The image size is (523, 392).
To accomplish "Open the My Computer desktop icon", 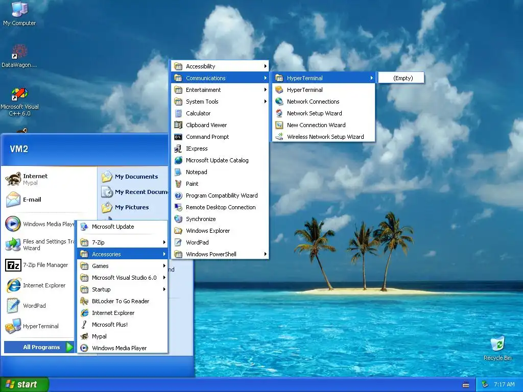I will (x=19, y=9).
